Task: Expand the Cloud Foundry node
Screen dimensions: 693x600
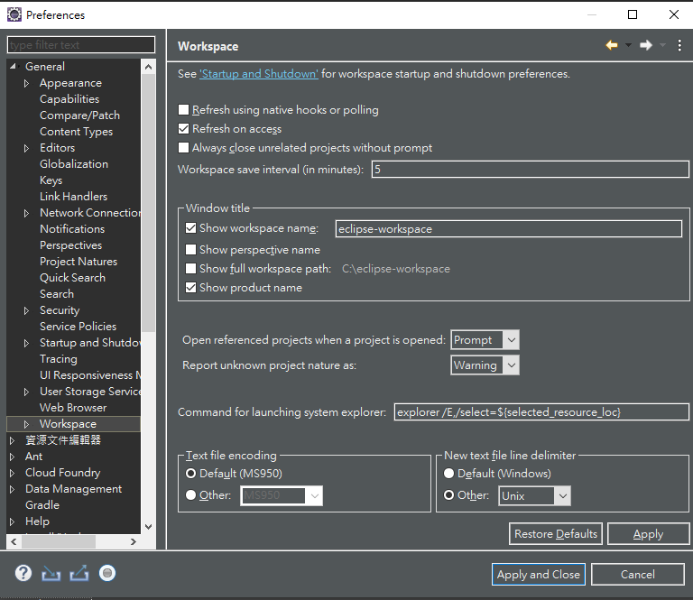Action: tap(13, 473)
